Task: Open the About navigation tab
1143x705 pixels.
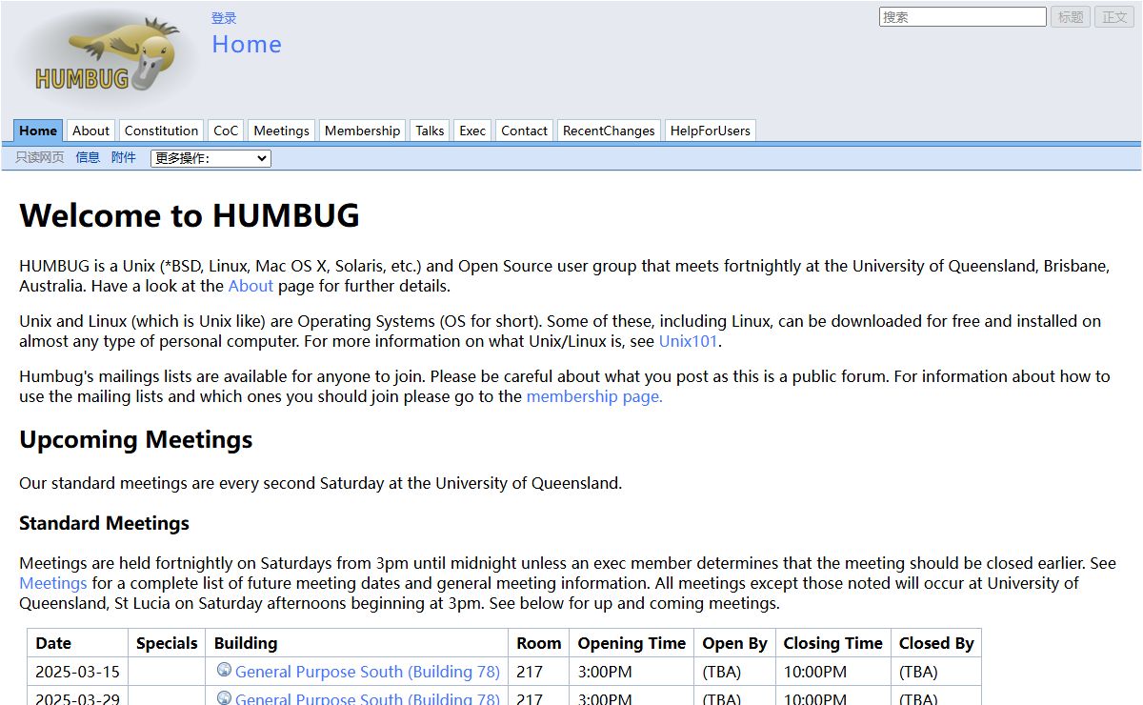Action: click(x=90, y=131)
